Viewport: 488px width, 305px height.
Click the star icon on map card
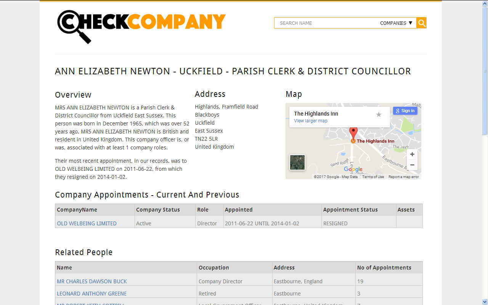point(379,114)
